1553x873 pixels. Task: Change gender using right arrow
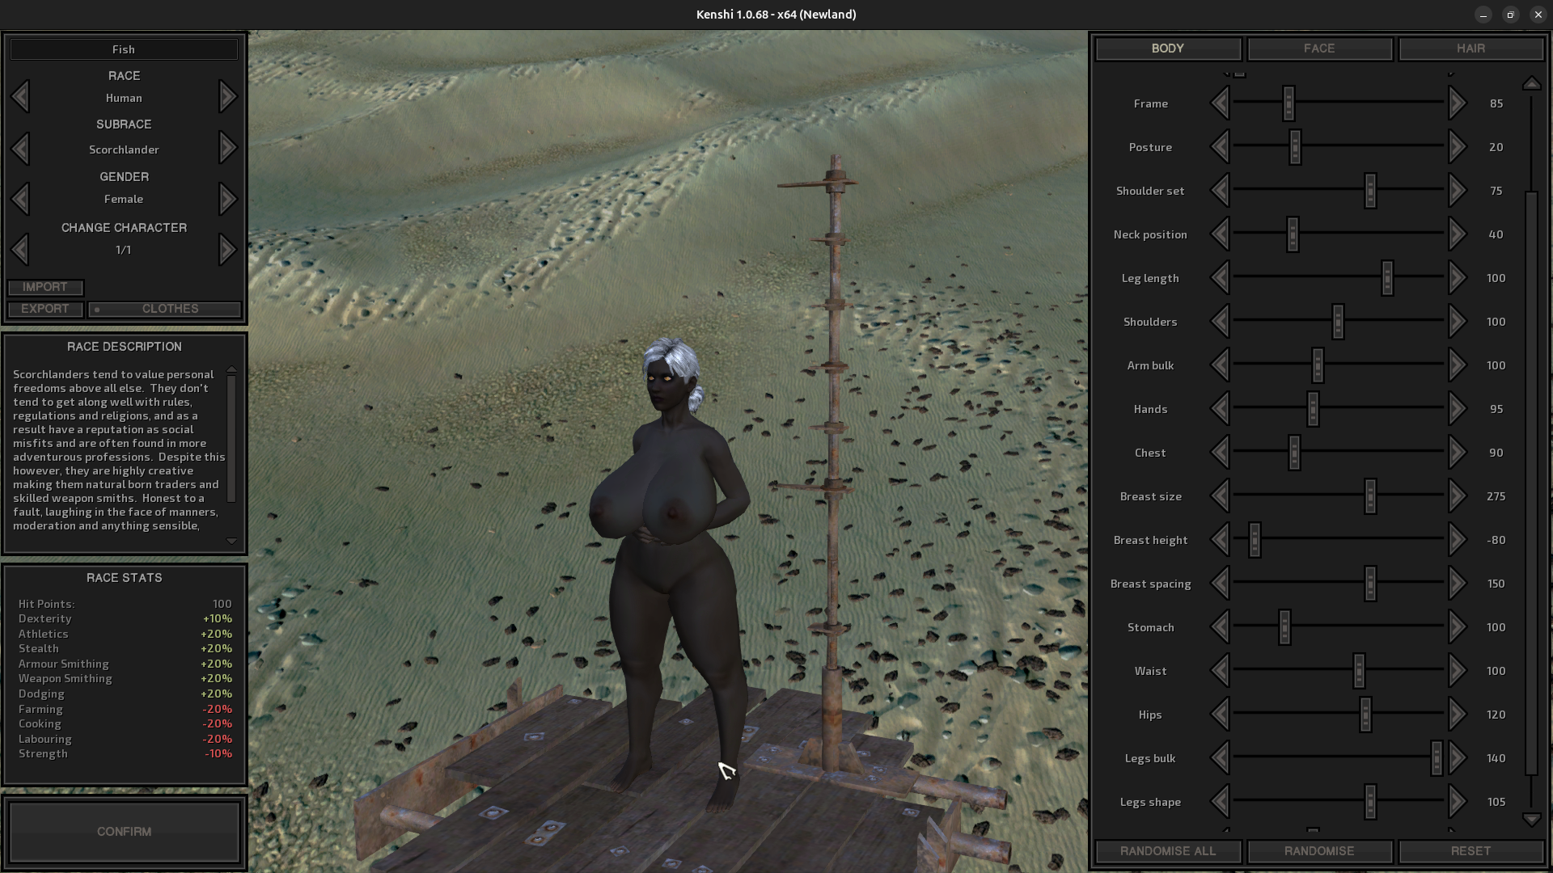[227, 199]
